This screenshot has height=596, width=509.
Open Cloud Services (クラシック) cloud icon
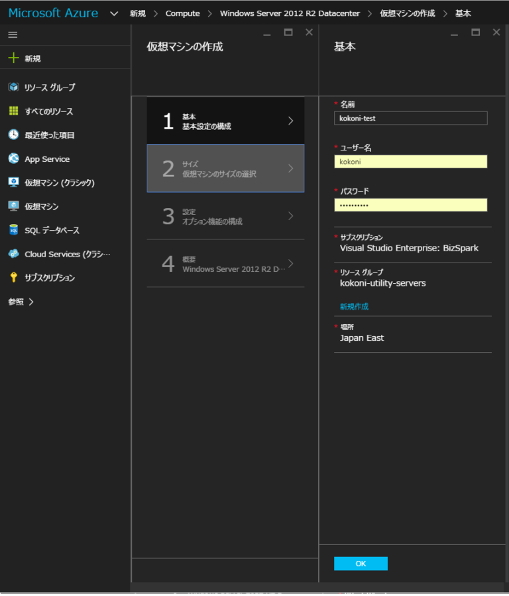coord(14,253)
